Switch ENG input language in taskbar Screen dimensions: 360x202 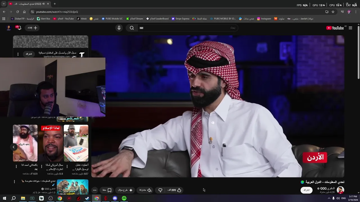(x=343, y=198)
